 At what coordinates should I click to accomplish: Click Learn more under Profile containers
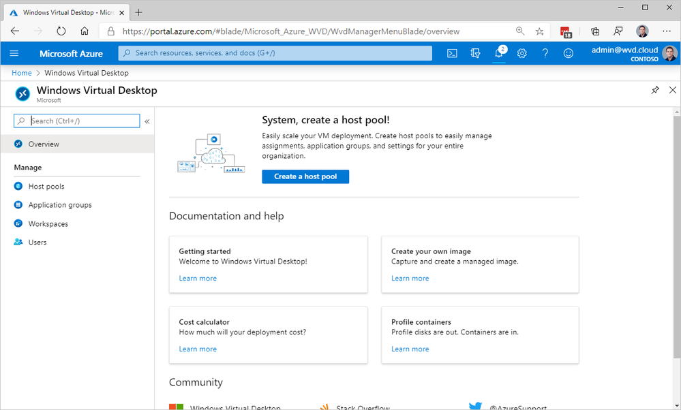tap(410, 349)
